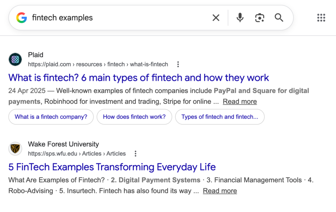Screen dimensions: 336x212
Task: Start a voice search with the microphone
Action: click(x=240, y=18)
